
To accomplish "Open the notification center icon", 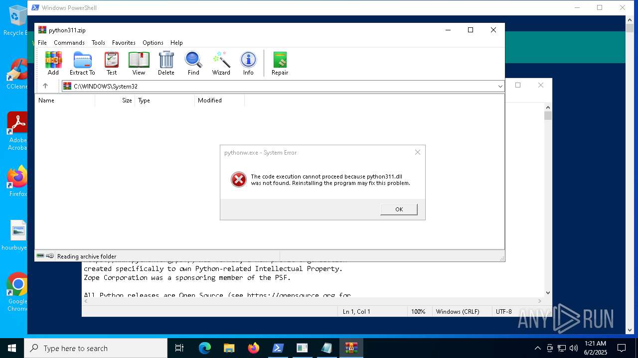I will coord(622,348).
